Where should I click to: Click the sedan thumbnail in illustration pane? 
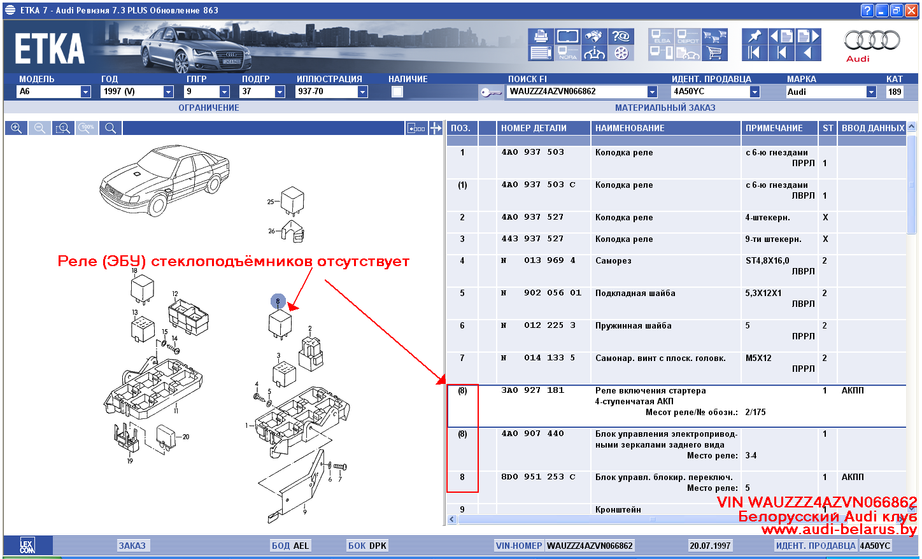(164, 180)
